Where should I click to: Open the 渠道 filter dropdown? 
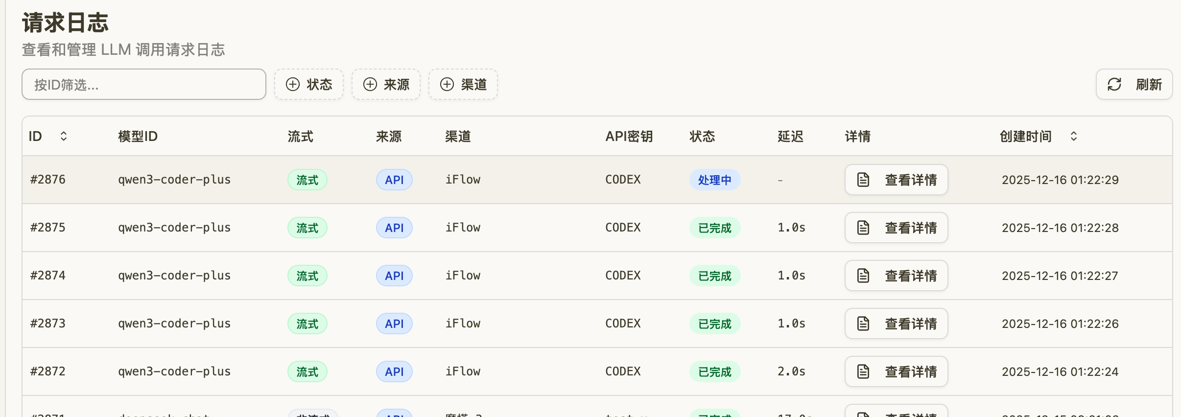463,84
